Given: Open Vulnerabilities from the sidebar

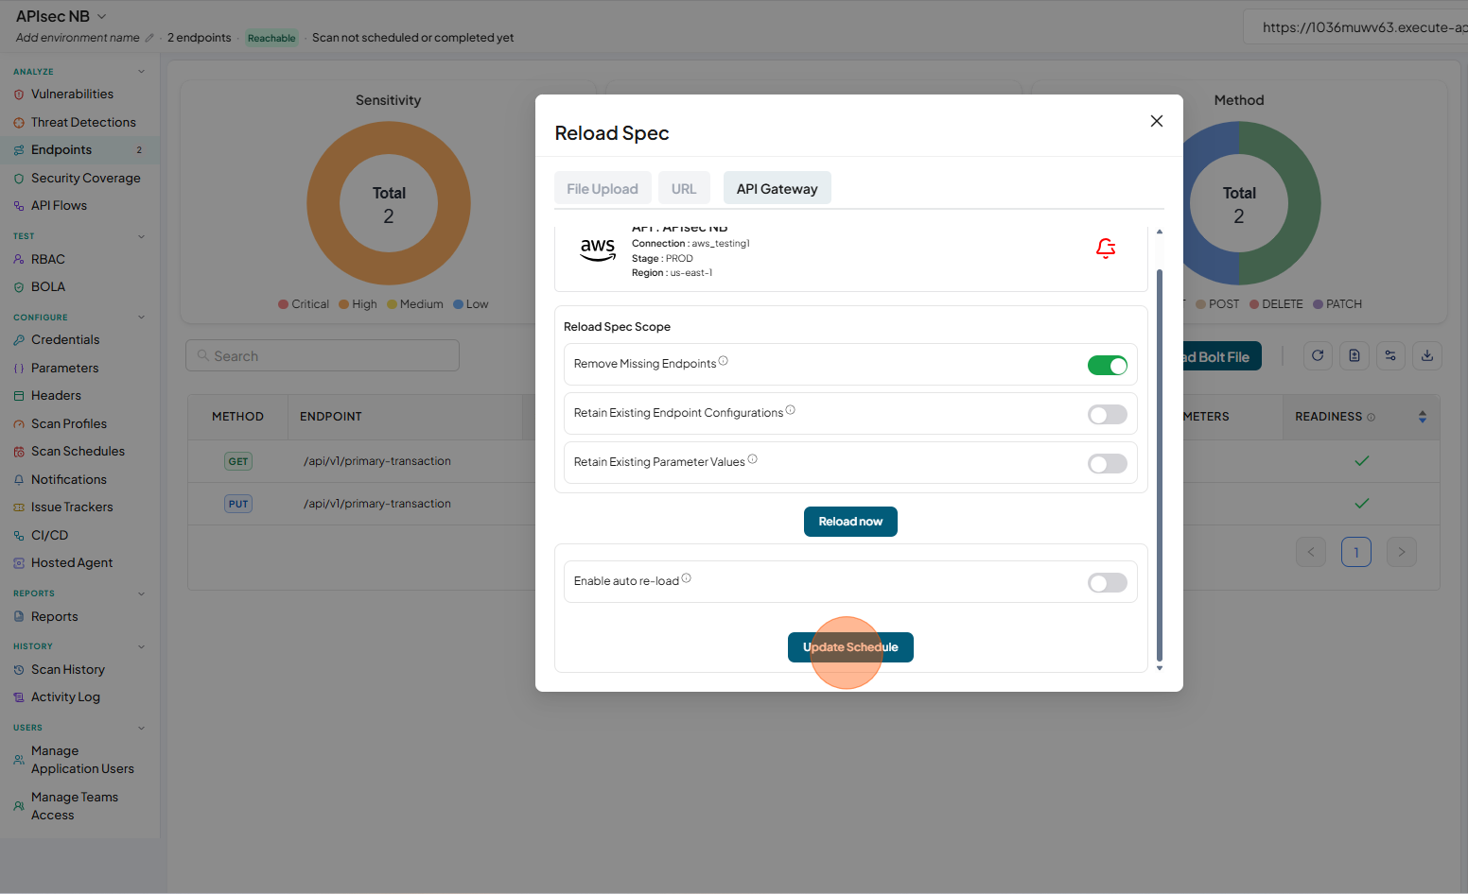Looking at the screenshot, I should (72, 95).
